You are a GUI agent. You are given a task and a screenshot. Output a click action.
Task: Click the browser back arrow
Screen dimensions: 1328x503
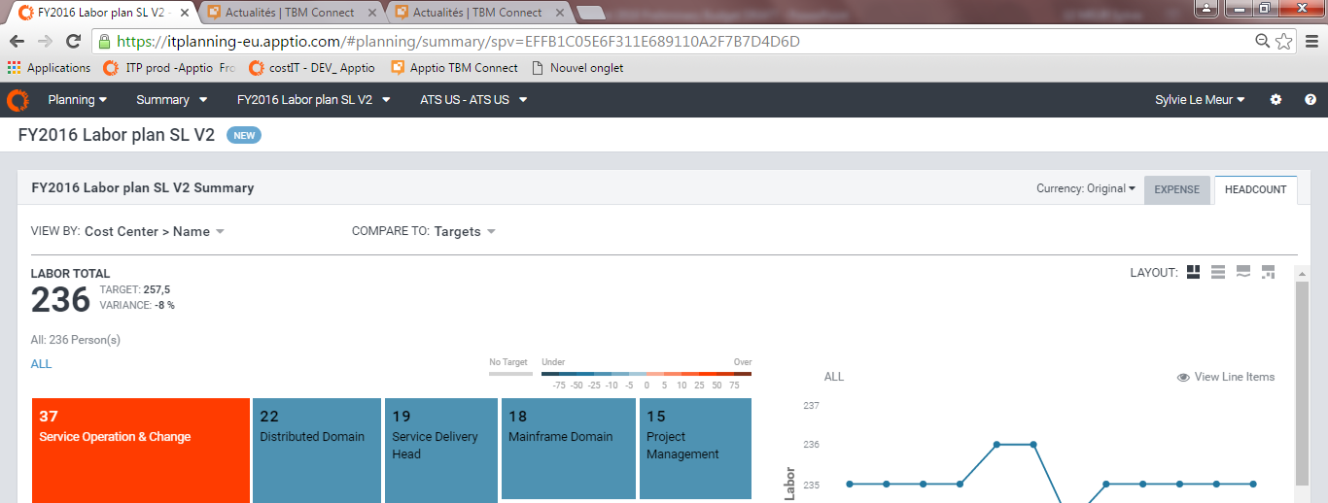(17, 42)
